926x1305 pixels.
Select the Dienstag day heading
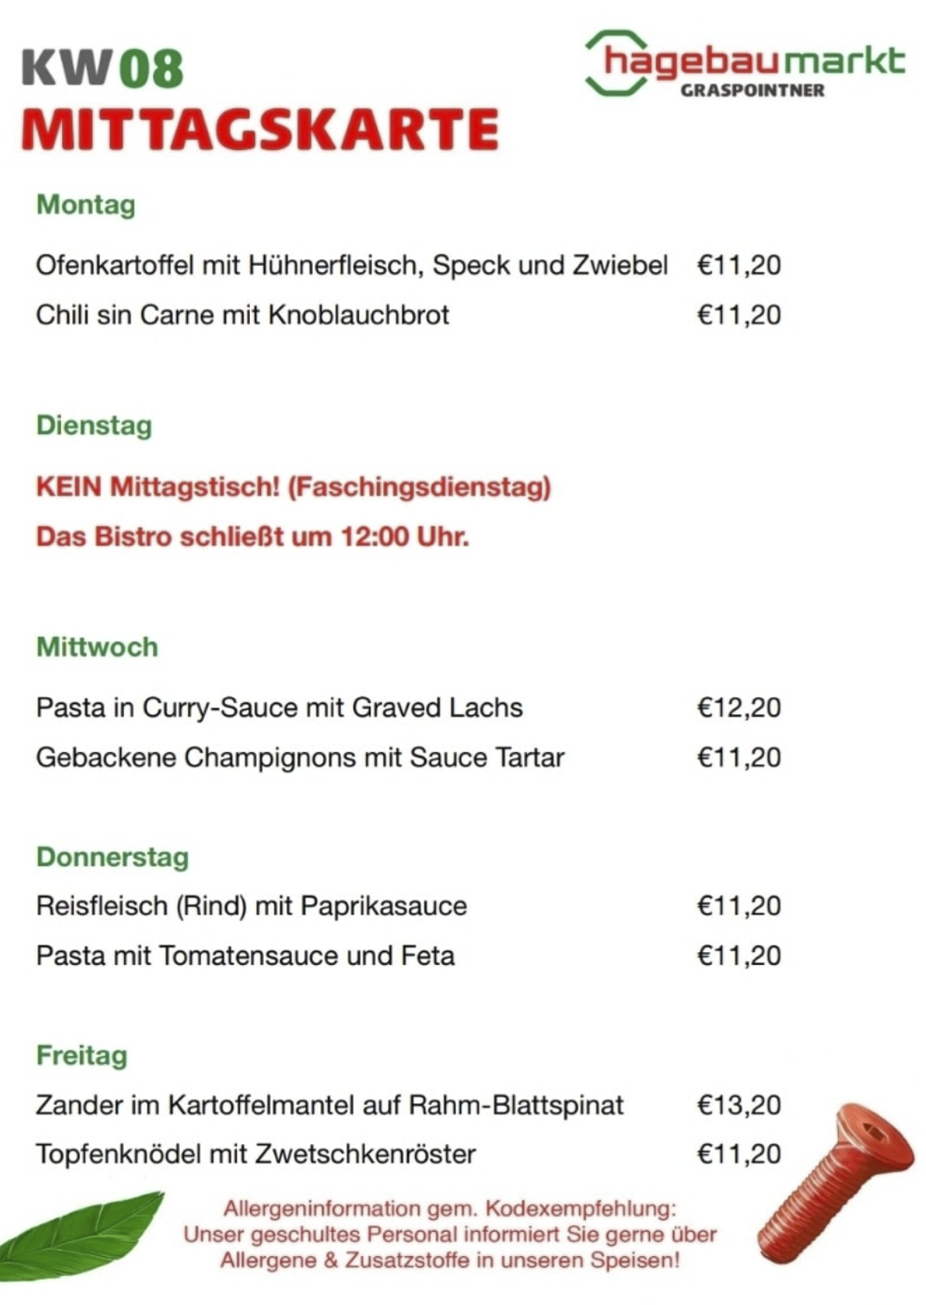point(94,426)
